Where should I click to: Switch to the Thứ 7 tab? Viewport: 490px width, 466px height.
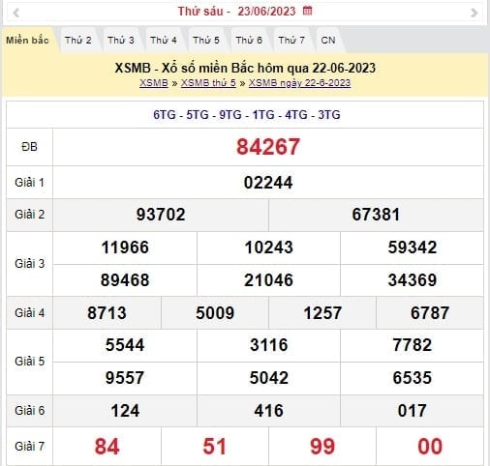pyautogui.click(x=291, y=41)
